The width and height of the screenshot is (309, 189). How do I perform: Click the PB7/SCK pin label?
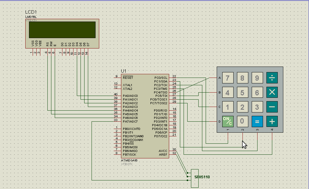click(x=130, y=155)
